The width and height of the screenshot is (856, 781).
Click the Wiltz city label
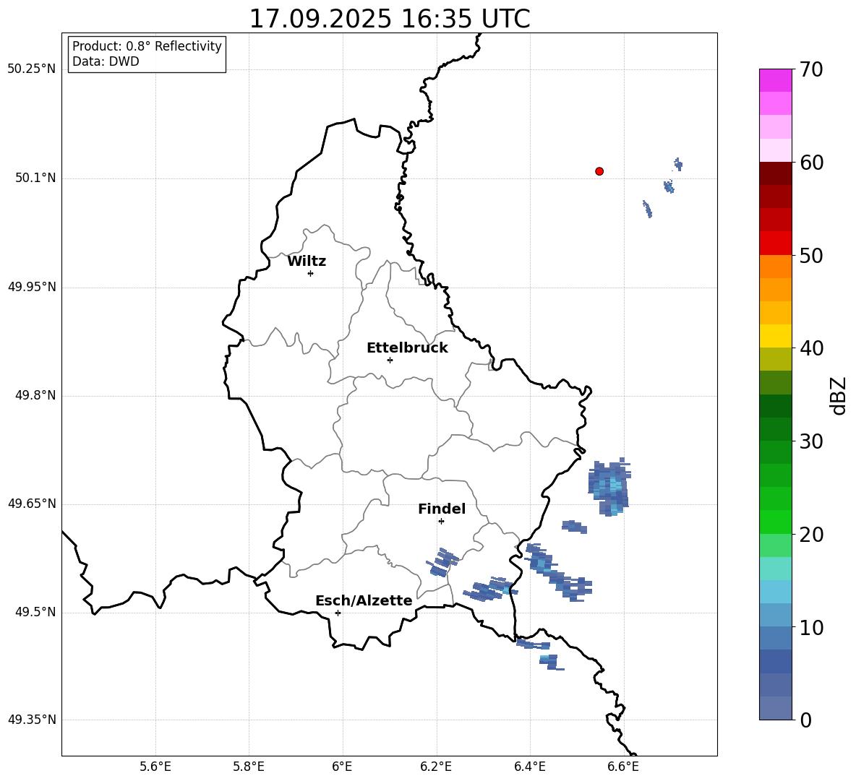pos(307,262)
